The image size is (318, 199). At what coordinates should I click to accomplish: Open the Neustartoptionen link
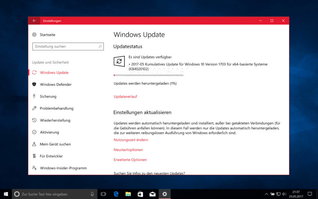(128, 150)
